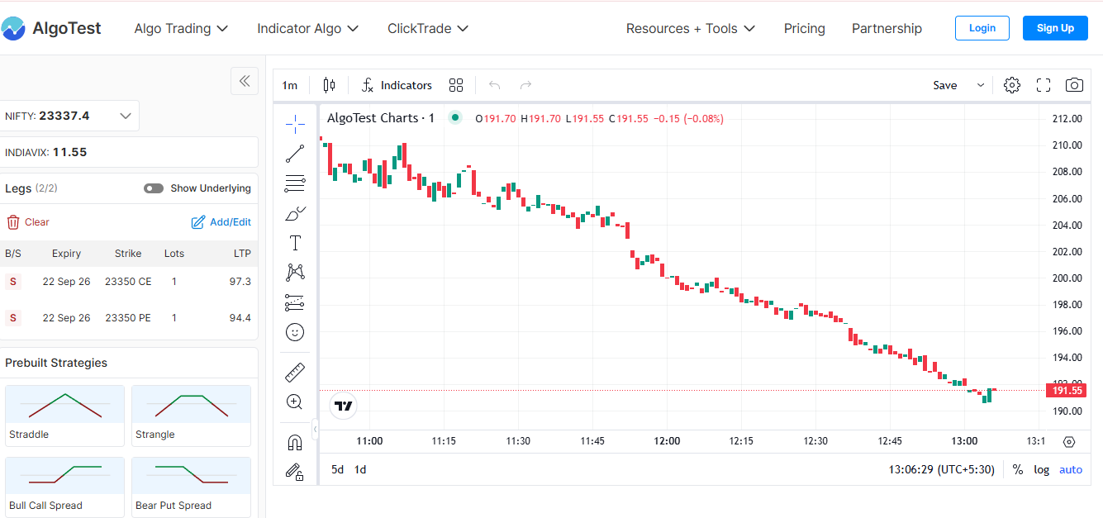
Task: Click the AlgoTest logo
Action: point(51,28)
